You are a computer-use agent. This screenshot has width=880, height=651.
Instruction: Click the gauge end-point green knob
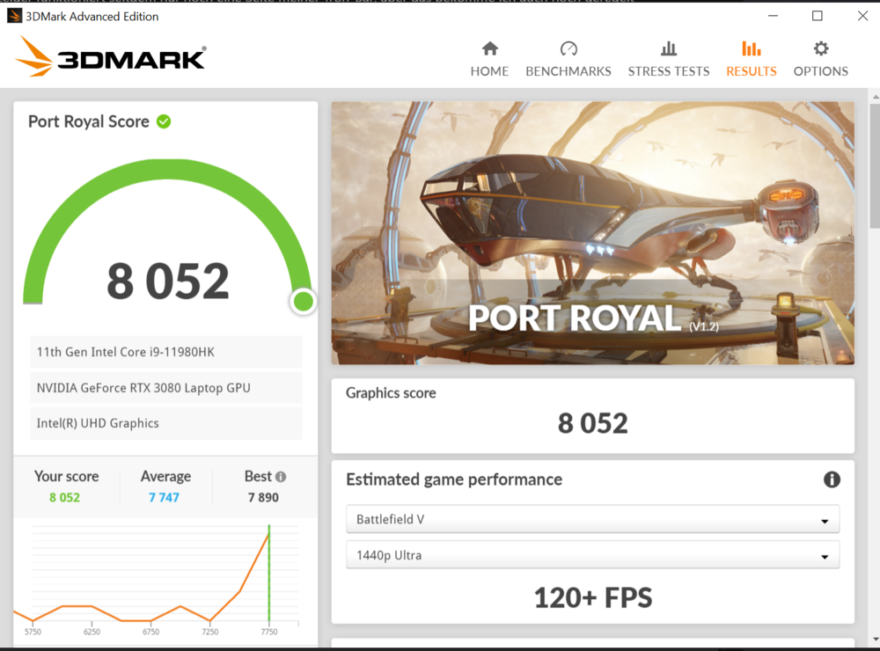point(303,302)
